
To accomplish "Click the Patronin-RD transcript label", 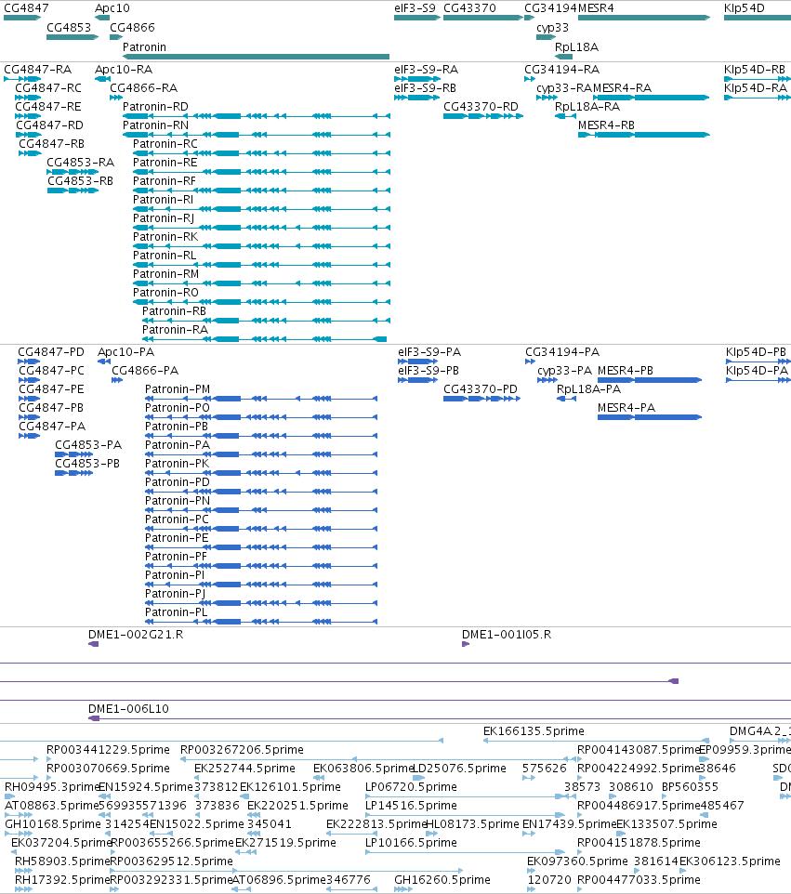I will click(x=156, y=107).
